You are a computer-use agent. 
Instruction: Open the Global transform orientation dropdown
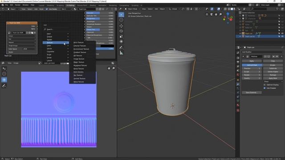tap(174, 9)
